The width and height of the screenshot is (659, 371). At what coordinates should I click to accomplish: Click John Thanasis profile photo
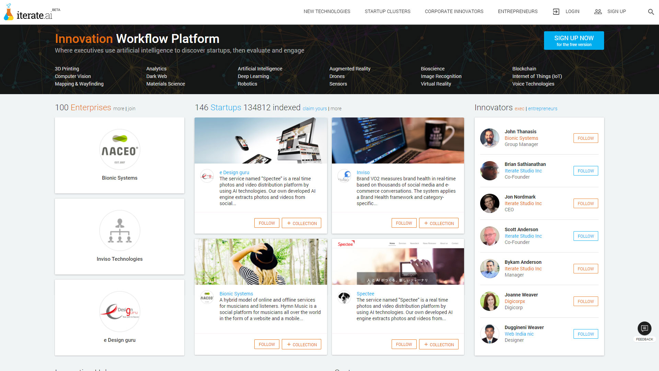pyautogui.click(x=489, y=138)
